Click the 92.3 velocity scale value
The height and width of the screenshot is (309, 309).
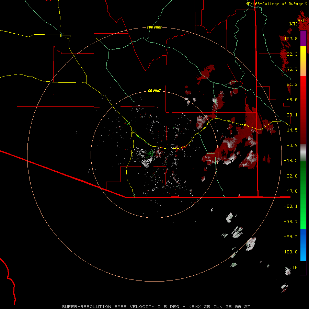tap(292, 54)
